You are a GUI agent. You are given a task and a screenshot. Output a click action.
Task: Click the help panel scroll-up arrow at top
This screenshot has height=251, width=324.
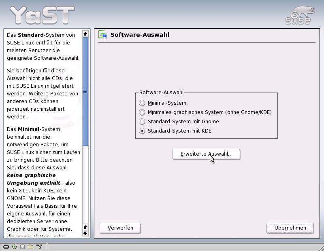[x=85, y=34]
